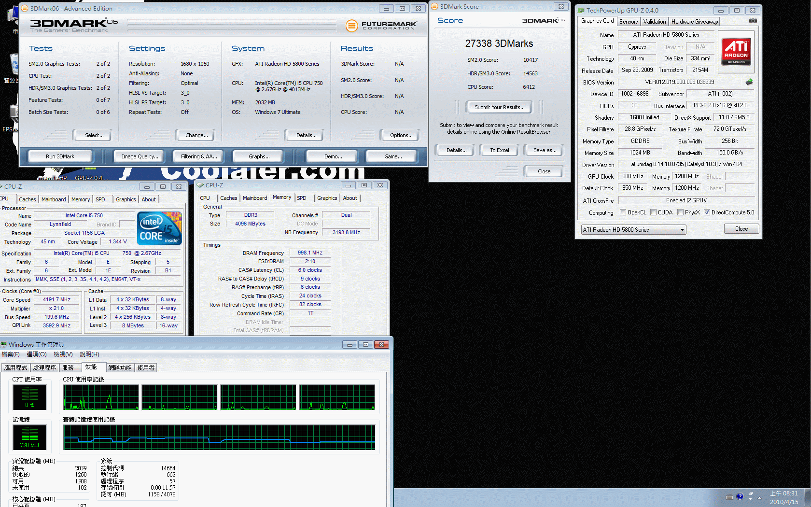Enable the CUDA checkbox in GPU-Z
The image size is (811, 507).
[653, 212]
